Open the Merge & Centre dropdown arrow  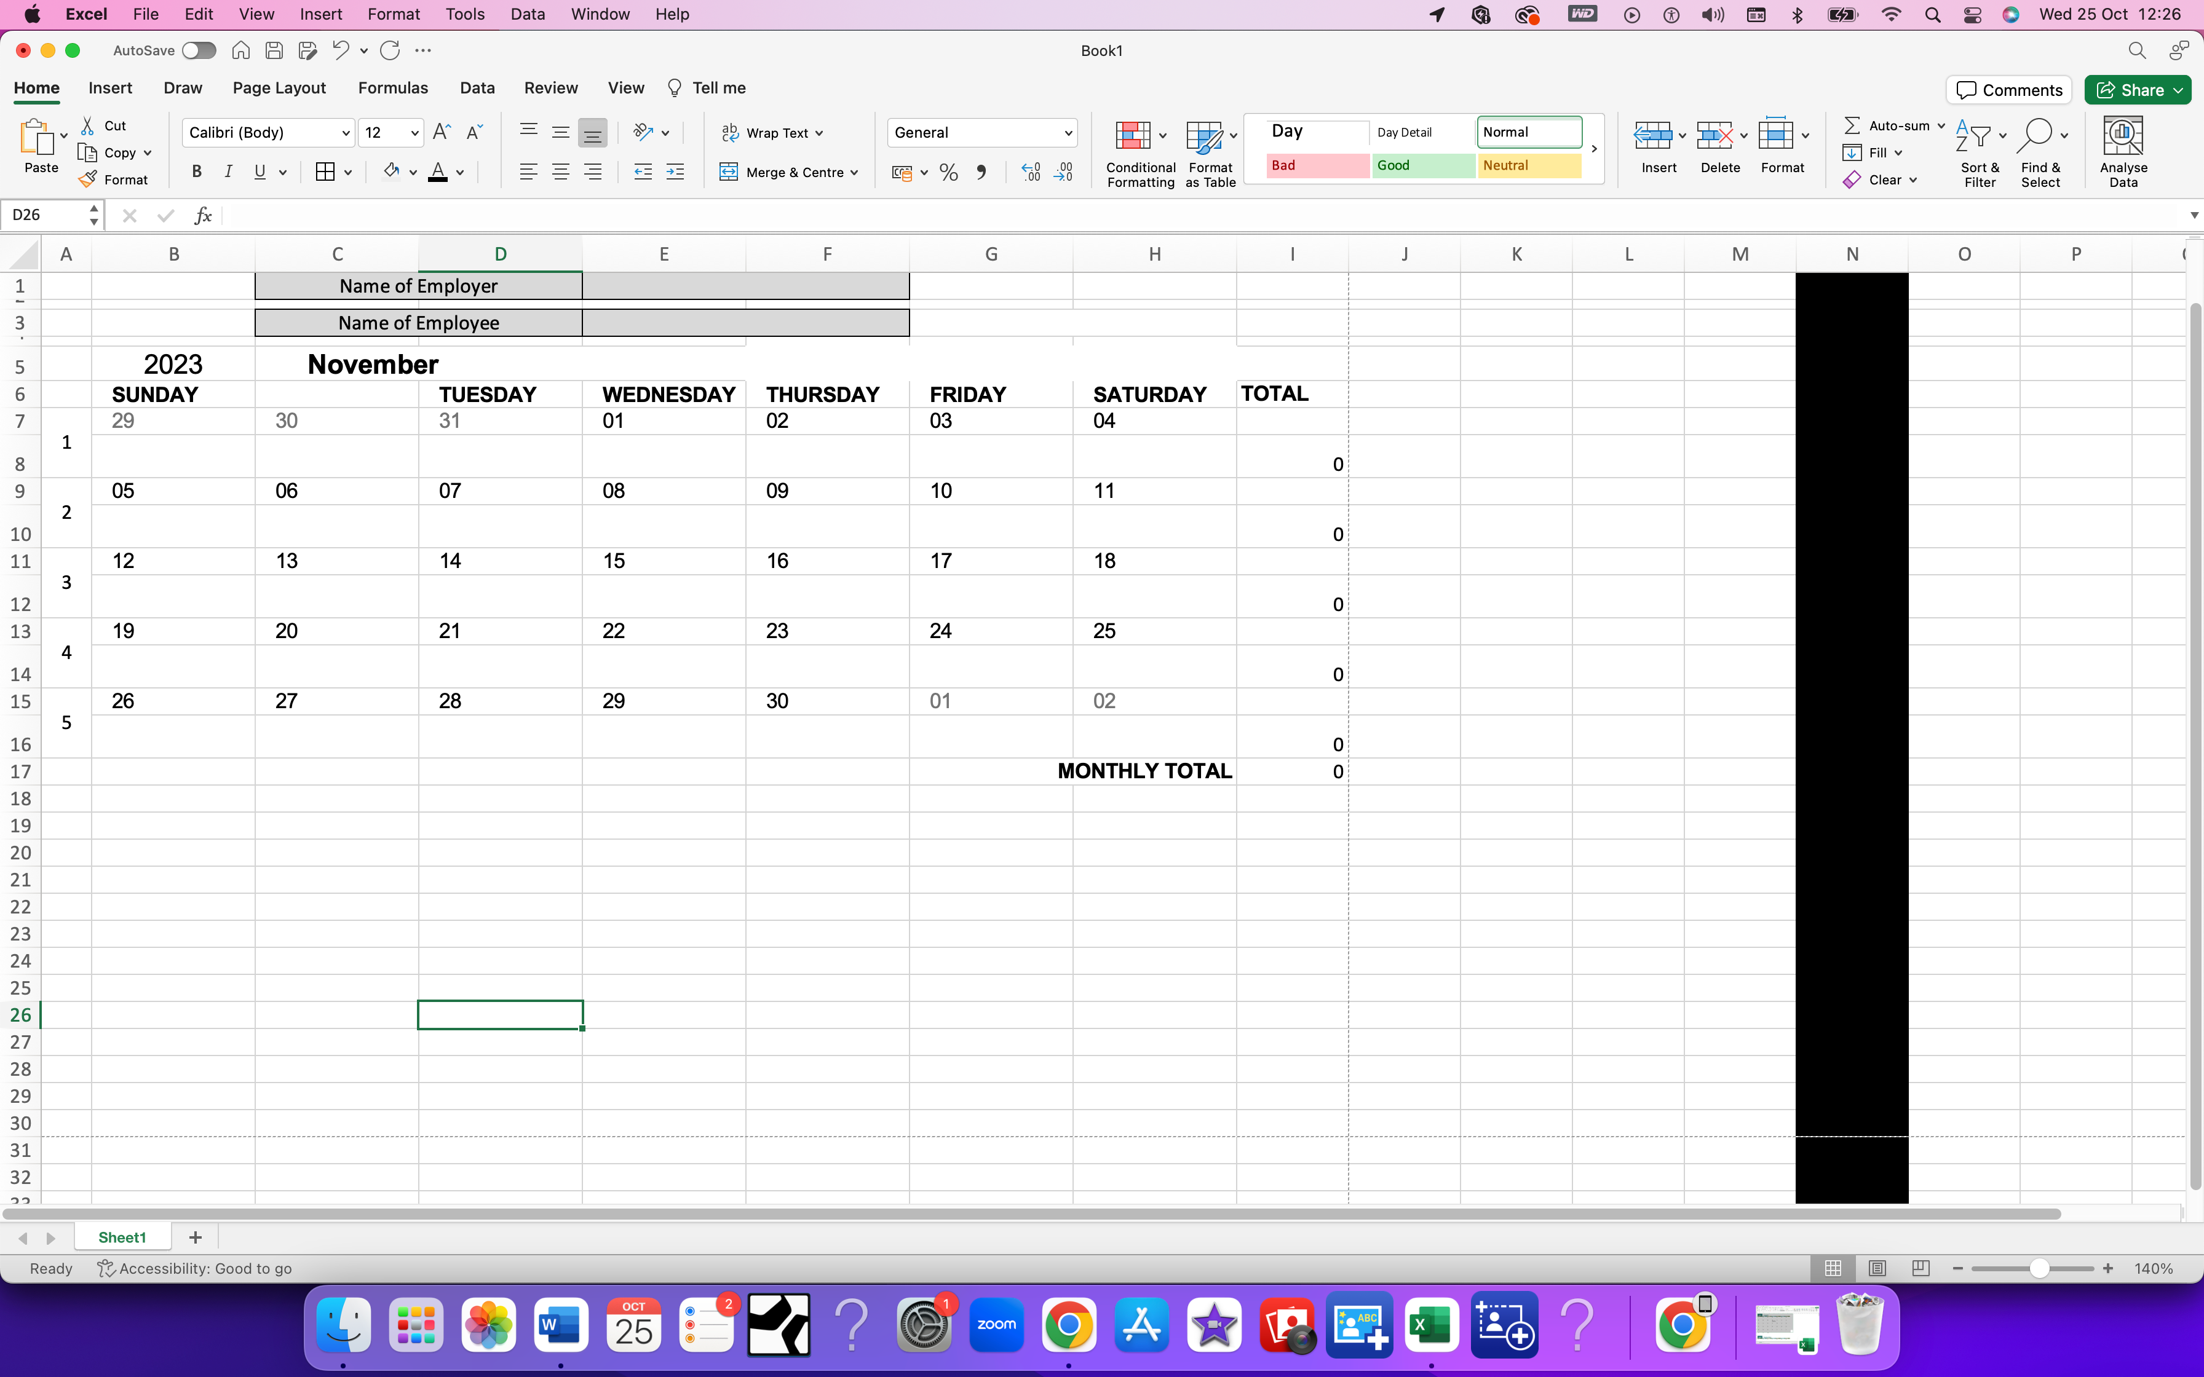[x=854, y=172]
